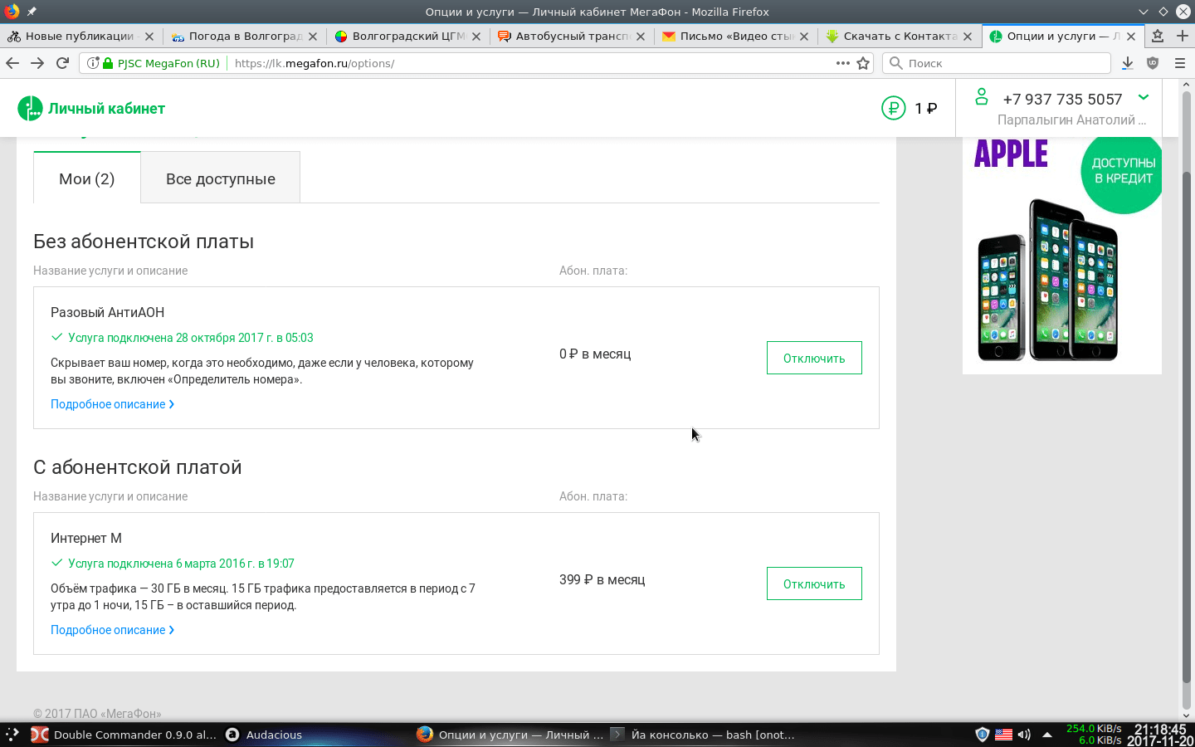Click the green ruble balance icon

tap(894, 108)
